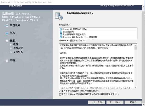Click the 系统组态 sub-step bullet icon
This screenshot has width=145, height=106.
point(11,52)
